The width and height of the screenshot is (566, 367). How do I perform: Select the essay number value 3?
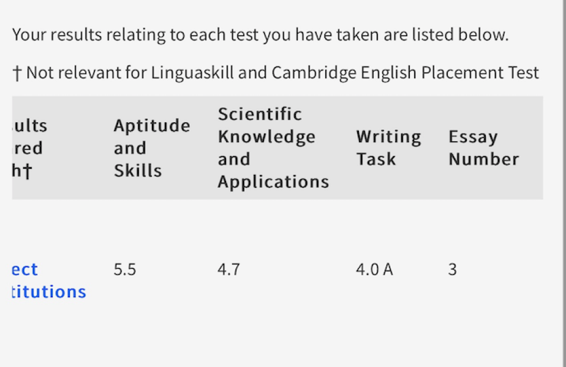(x=452, y=270)
